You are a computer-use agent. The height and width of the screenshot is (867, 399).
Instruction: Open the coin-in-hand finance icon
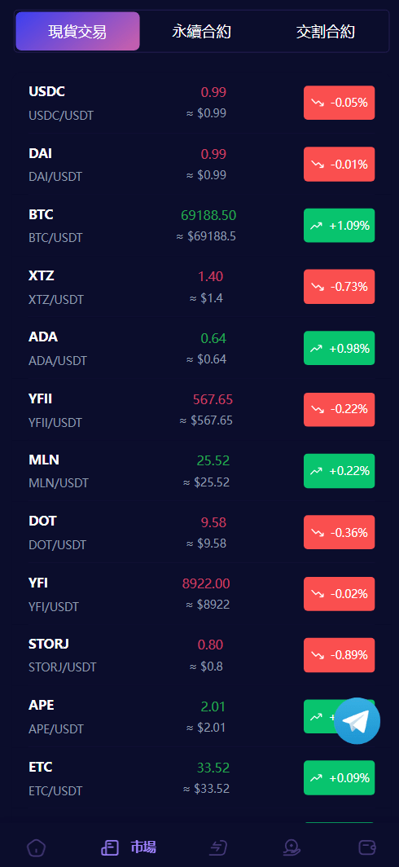(x=292, y=847)
